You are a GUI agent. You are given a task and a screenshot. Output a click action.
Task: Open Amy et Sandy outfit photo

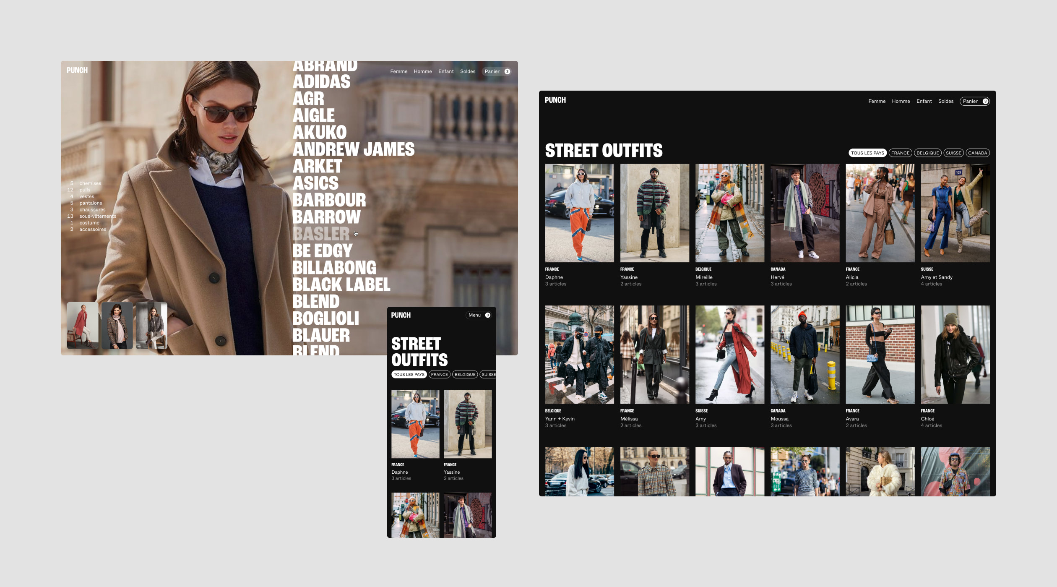click(x=955, y=213)
